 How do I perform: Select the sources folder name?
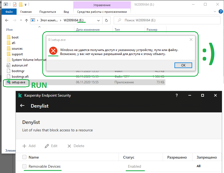[x=17, y=49]
